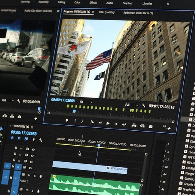Click the first green marker on program ruler
This screenshot has height=195, width=195.
click(68, 106)
